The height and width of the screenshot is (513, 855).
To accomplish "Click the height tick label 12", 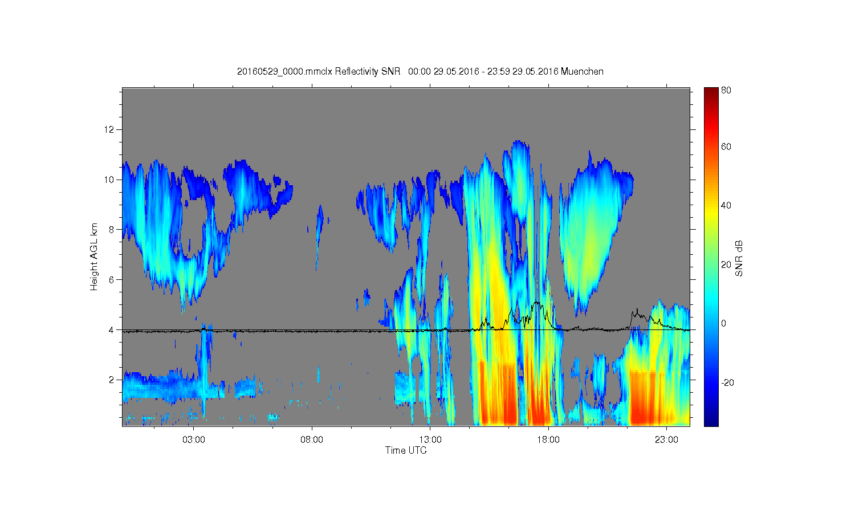I will click(x=110, y=129).
